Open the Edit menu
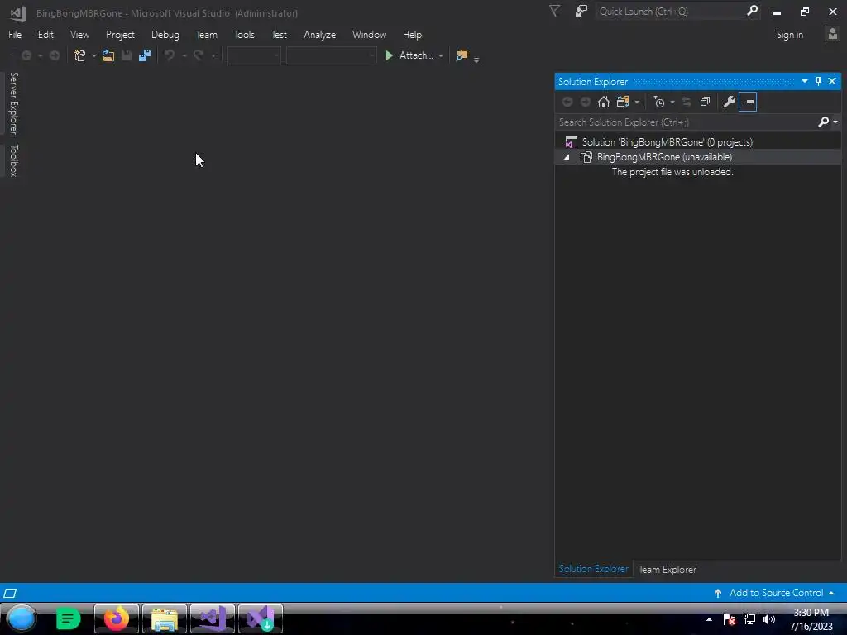Viewport: 847px width, 635px height. coord(46,35)
